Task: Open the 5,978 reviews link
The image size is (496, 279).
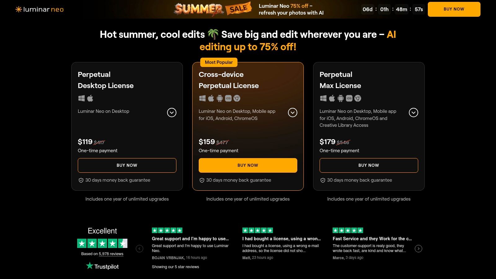Action: (111, 254)
